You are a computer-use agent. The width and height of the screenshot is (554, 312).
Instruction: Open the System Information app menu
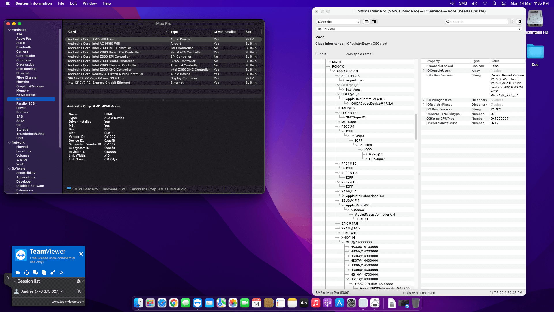pyautogui.click(x=34, y=3)
